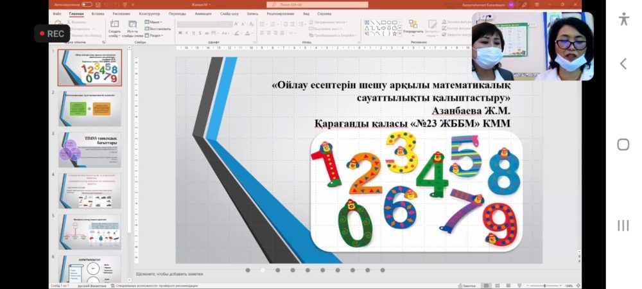Select slide 2 thumbnail
The image size is (642, 289).
(x=90, y=109)
